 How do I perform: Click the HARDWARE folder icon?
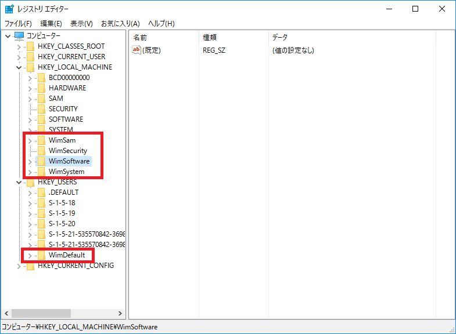(x=42, y=88)
